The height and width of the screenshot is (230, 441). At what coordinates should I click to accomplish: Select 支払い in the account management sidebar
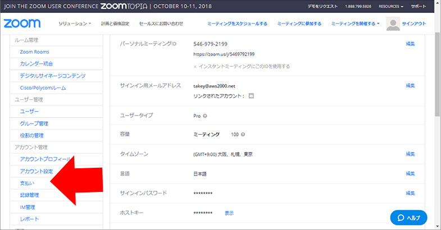coord(28,183)
